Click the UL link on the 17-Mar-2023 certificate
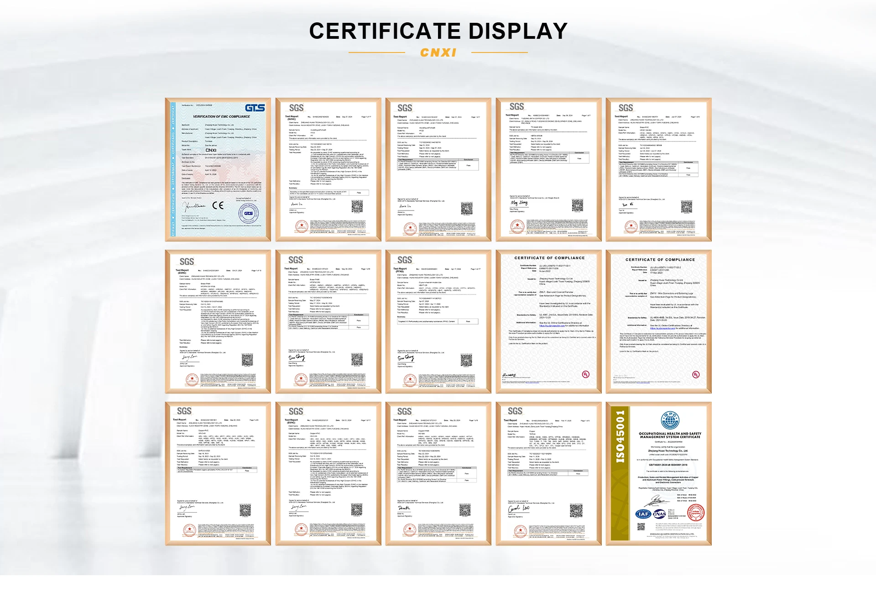Viewport: 876px width, 593px height. pos(662,328)
